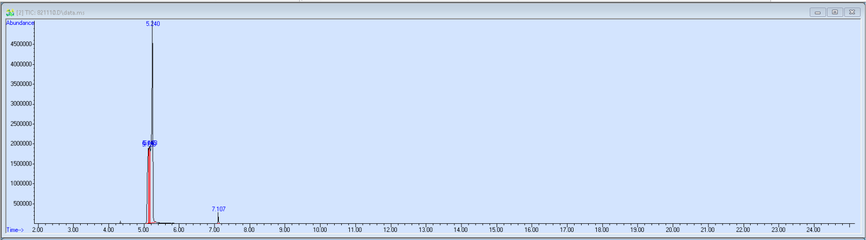
Task: Click the 5.240 peak retention time label
Action: coord(153,24)
